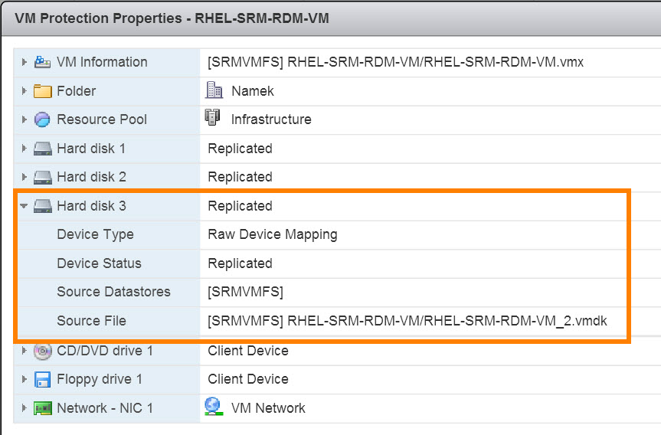
Task: Click the [SRMVMFS] datastore value
Action: point(245,292)
